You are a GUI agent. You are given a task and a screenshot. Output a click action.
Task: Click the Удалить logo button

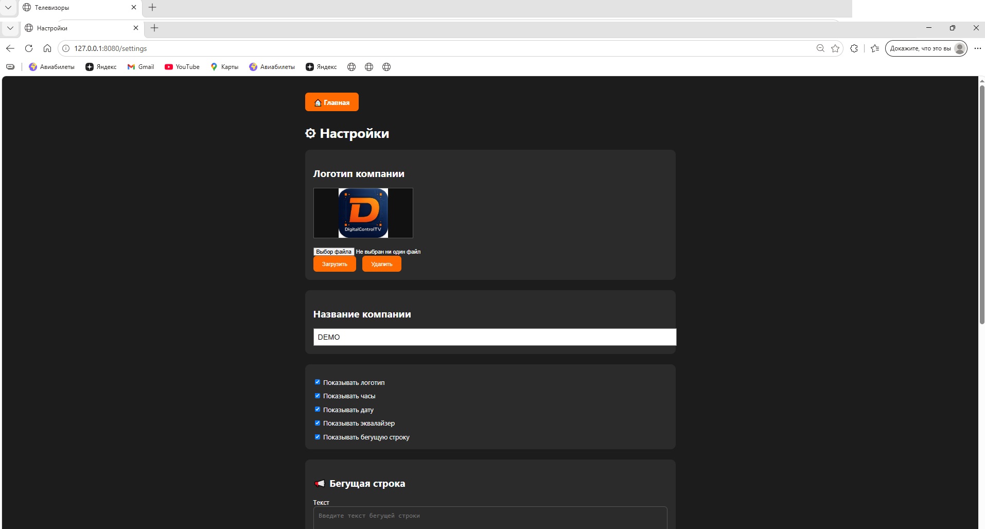point(382,264)
